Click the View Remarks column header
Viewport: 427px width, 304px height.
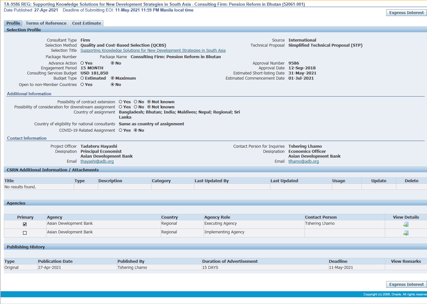click(x=406, y=261)
